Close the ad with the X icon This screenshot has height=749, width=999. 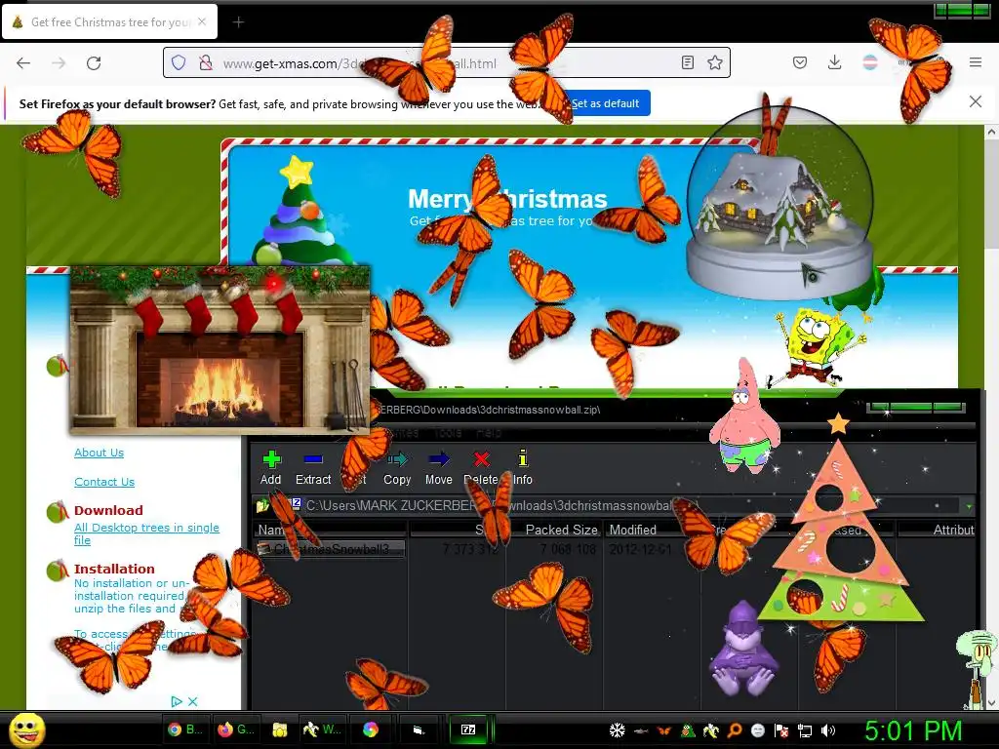tap(192, 701)
